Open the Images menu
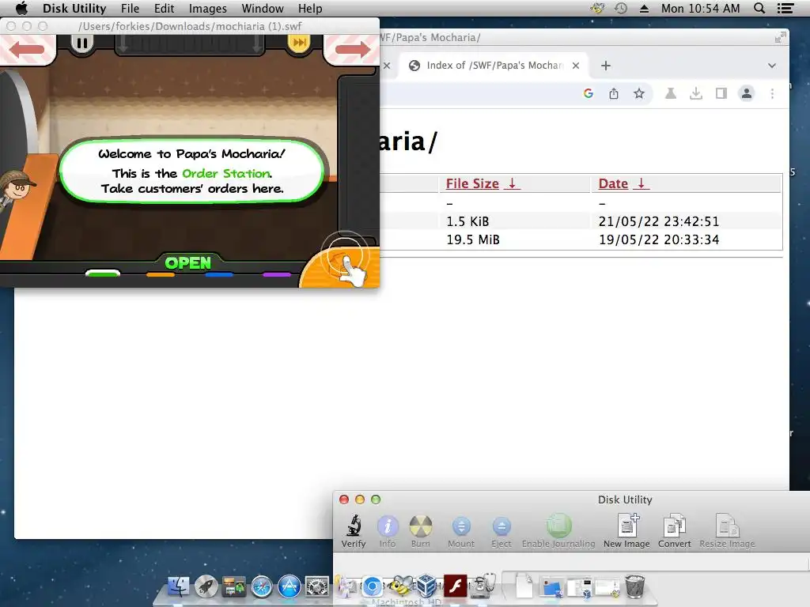The width and height of the screenshot is (810, 607). pyautogui.click(x=208, y=8)
